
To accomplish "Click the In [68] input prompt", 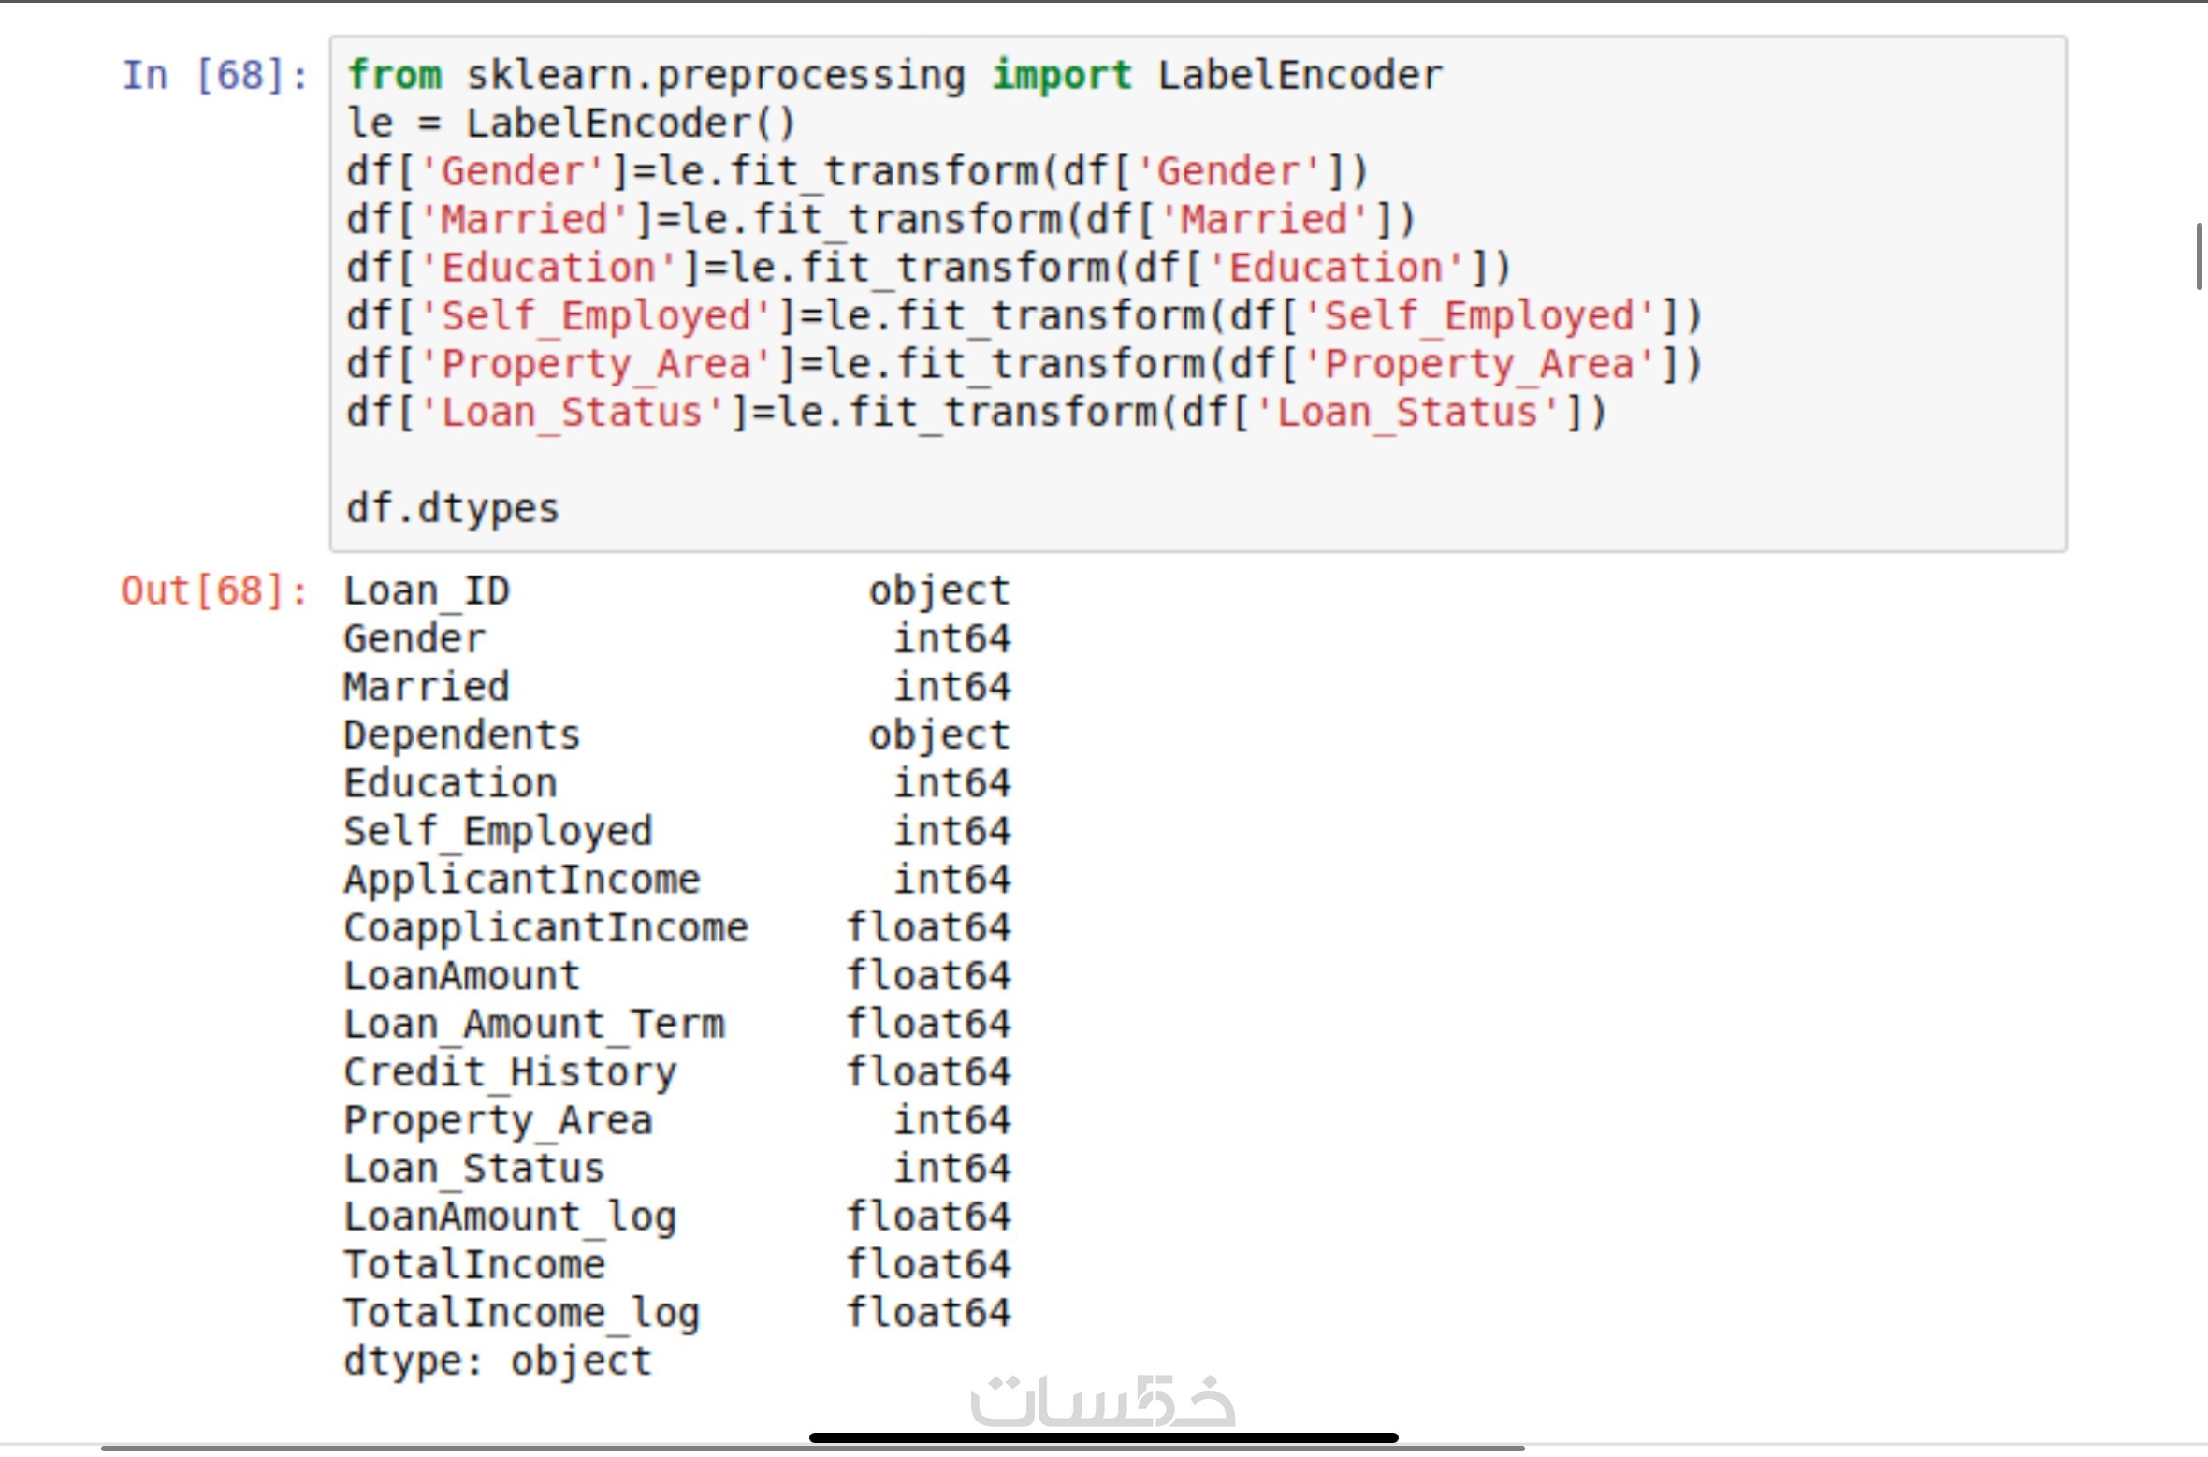I will pos(215,75).
